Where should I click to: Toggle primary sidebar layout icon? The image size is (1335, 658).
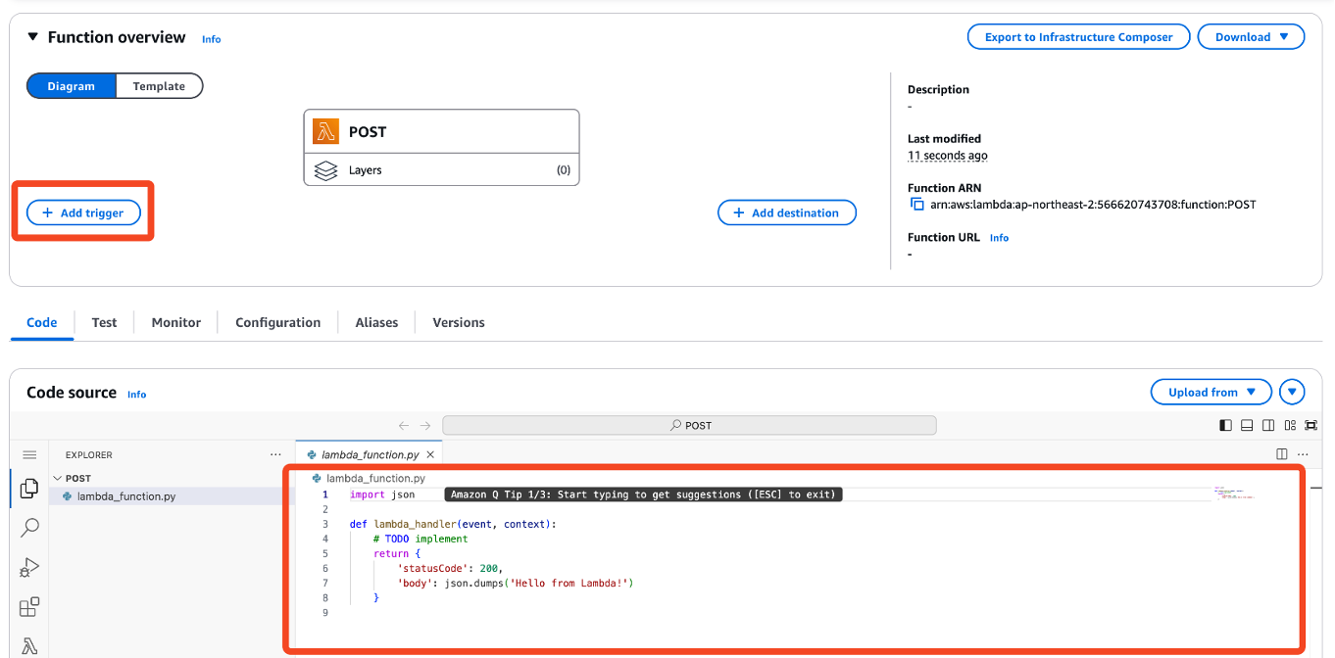1225,426
